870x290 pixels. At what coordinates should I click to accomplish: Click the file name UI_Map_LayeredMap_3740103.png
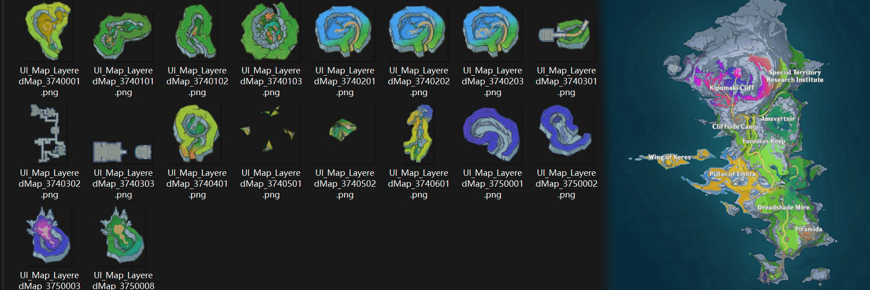271,82
